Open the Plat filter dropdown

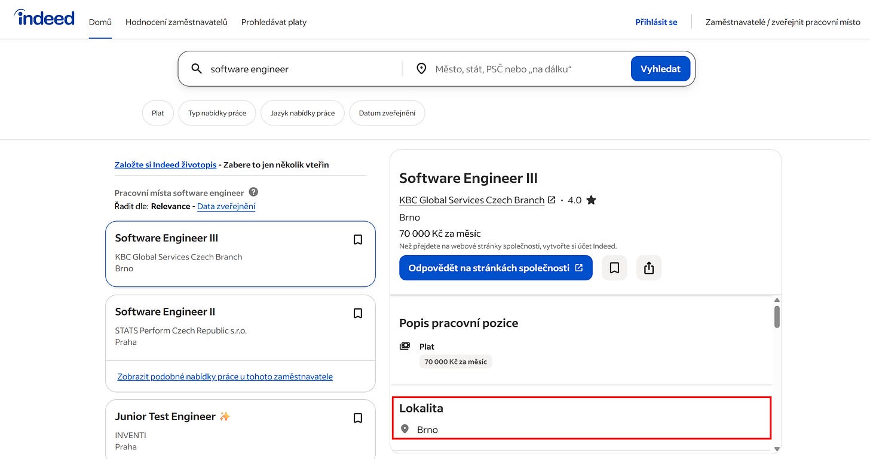(x=158, y=113)
